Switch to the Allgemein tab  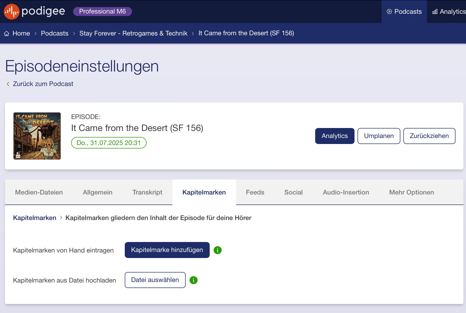(x=98, y=192)
